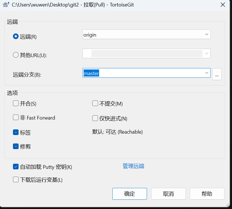
Task: Toggle the 标签 tags checkbox
Action: [15, 132]
